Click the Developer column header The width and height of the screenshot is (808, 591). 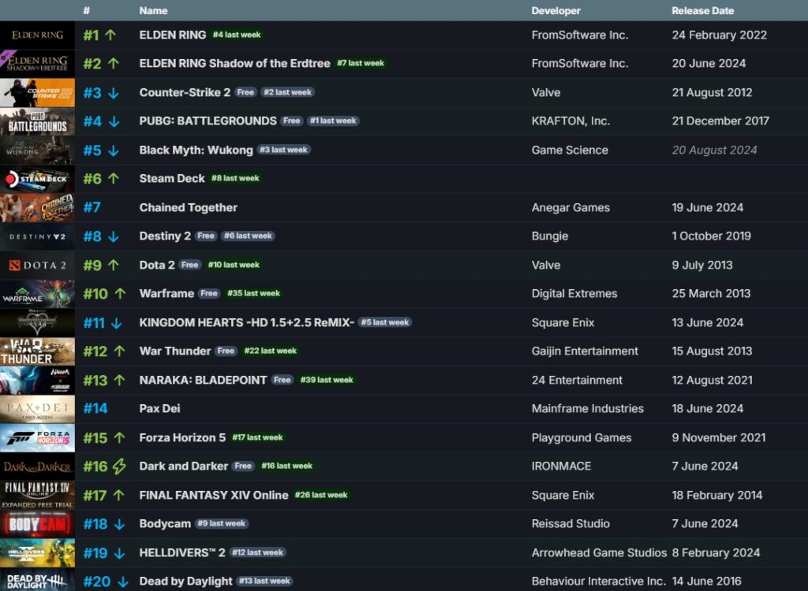click(554, 10)
